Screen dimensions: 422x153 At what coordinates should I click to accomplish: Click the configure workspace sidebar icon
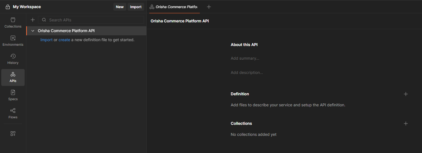pos(13,134)
